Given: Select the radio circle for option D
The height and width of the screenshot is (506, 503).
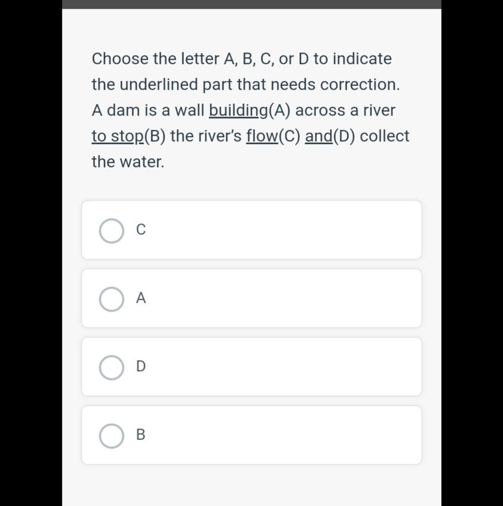Looking at the screenshot, I should 112,368.
